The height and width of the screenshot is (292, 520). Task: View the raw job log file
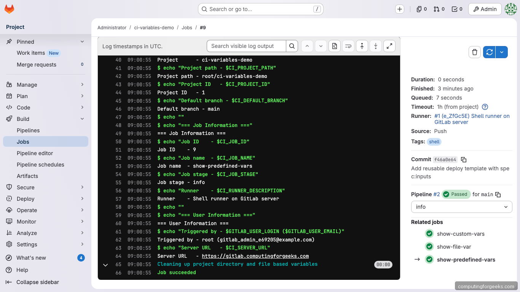tap(334, 46)
